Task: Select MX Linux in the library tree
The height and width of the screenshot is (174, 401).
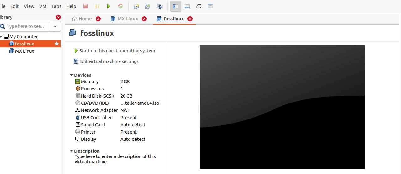Action: tap(24, 51)
